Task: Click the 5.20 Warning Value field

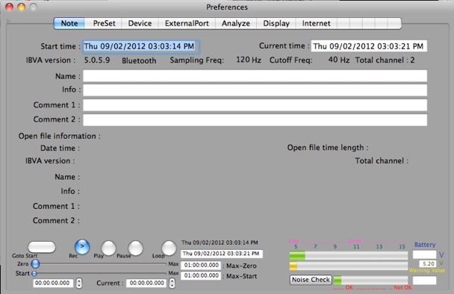Action: tap(427, 263)
